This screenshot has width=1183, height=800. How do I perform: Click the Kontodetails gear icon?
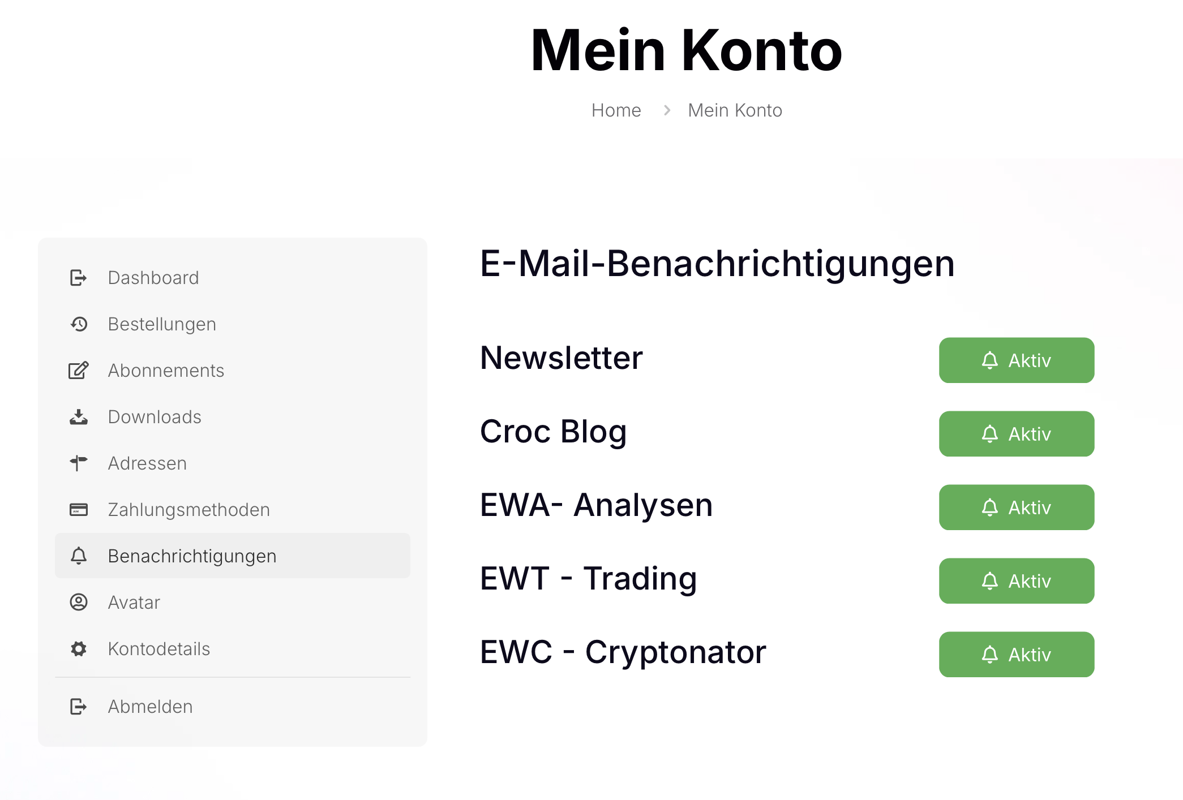(x=78, y=648)
